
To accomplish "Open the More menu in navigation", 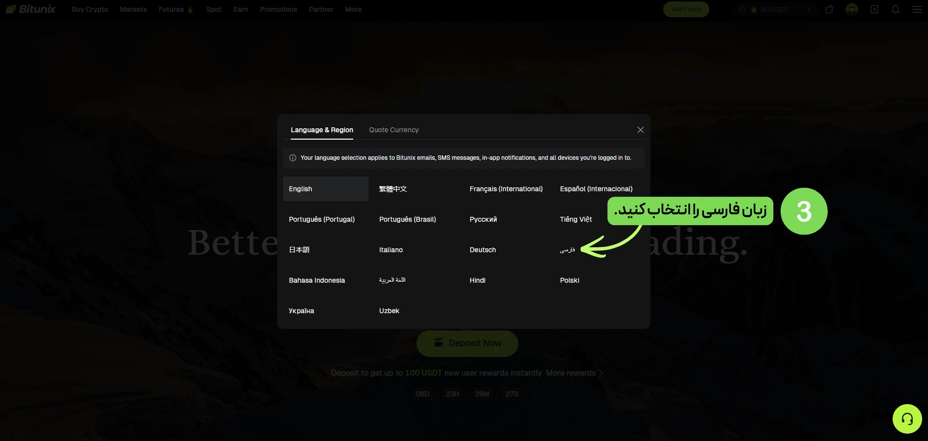I will point(353,9).
